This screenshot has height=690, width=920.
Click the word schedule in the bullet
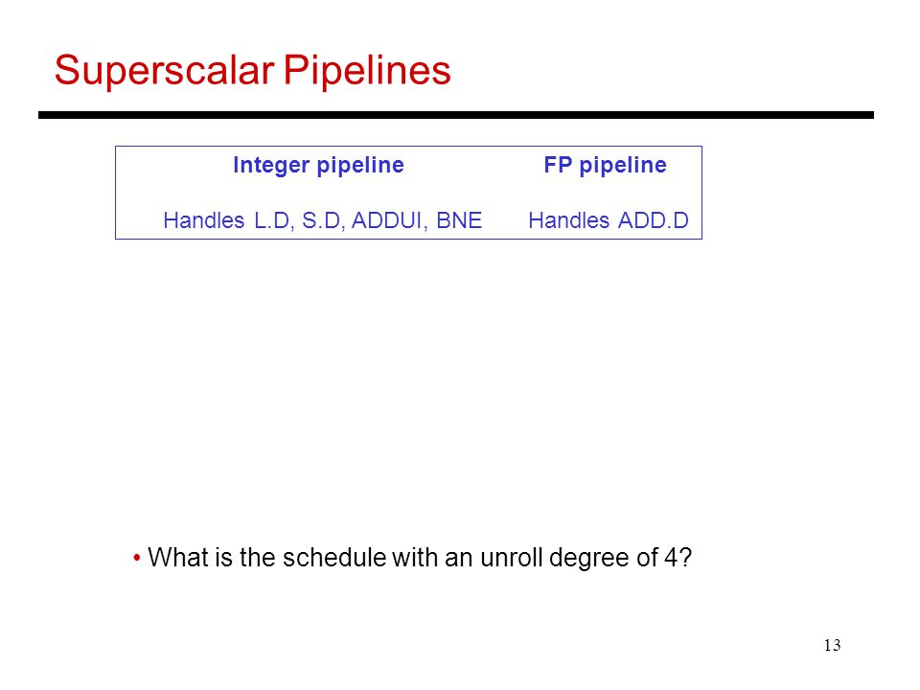(x=334, y=558)
